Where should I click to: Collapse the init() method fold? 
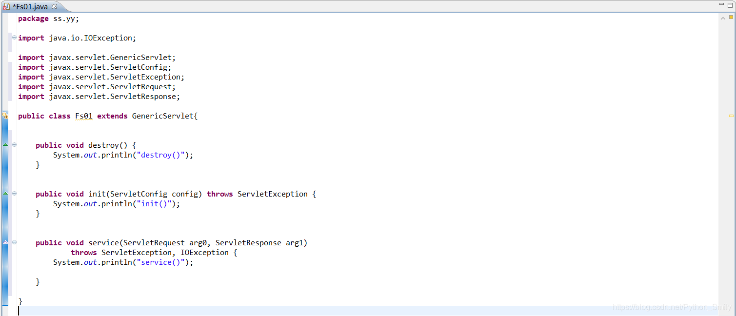pyautogui.click(x=14, y=194)
